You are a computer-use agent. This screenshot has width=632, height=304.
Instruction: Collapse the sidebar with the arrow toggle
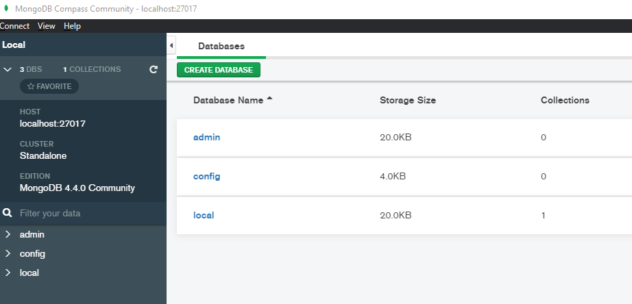[x=171, y=45]
